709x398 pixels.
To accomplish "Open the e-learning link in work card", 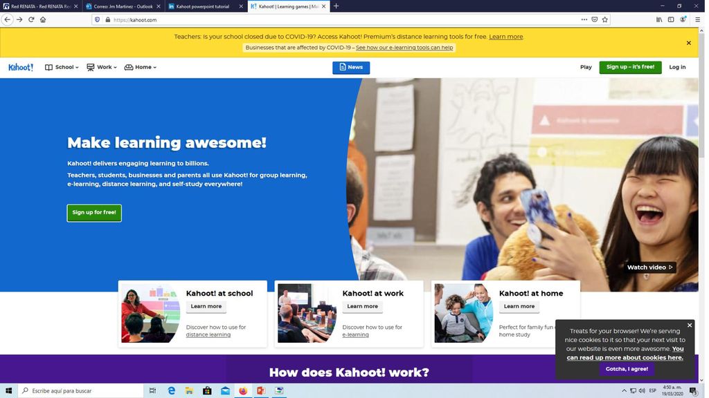I will click(355, 335).
